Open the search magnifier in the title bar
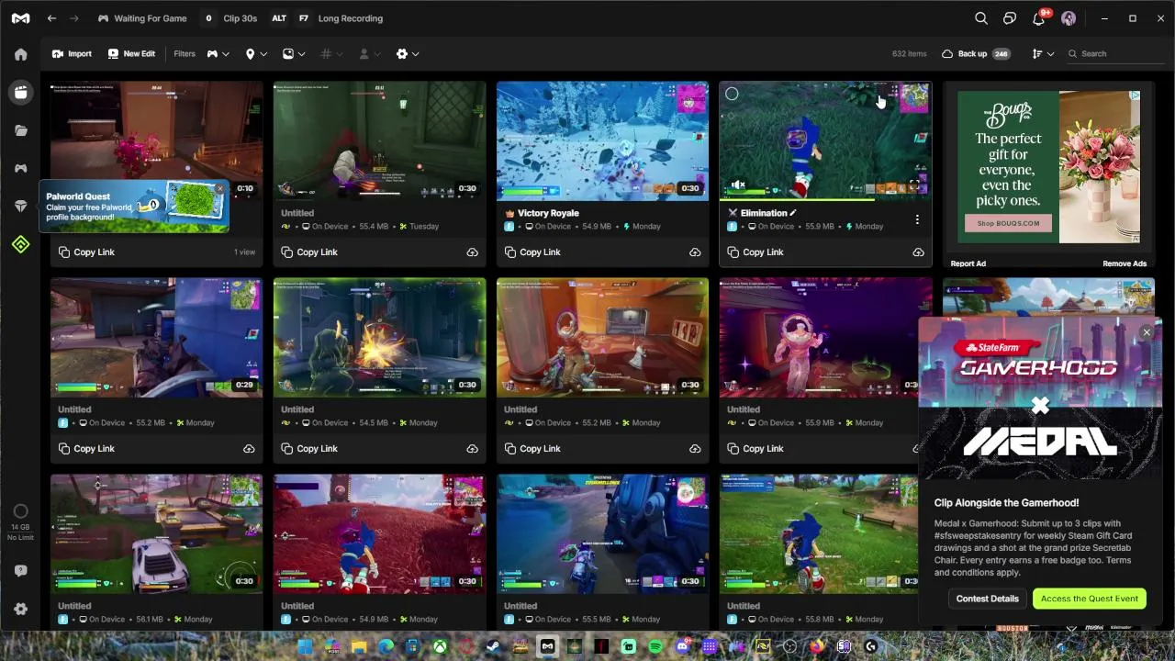Image resolution: width=1175 pixels, height=661 pixels. click(x=981, y=18)
